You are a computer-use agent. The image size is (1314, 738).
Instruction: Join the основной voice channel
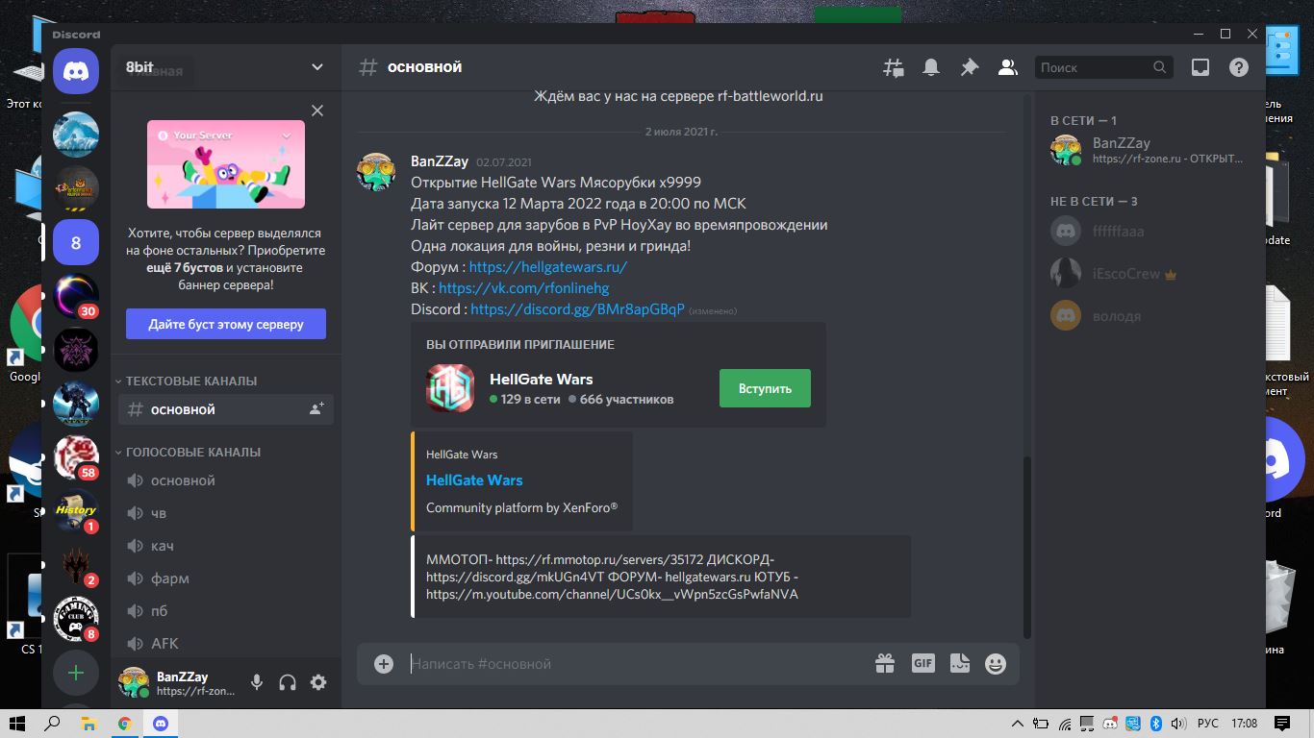pyautogui.click(x=226, y=480)
